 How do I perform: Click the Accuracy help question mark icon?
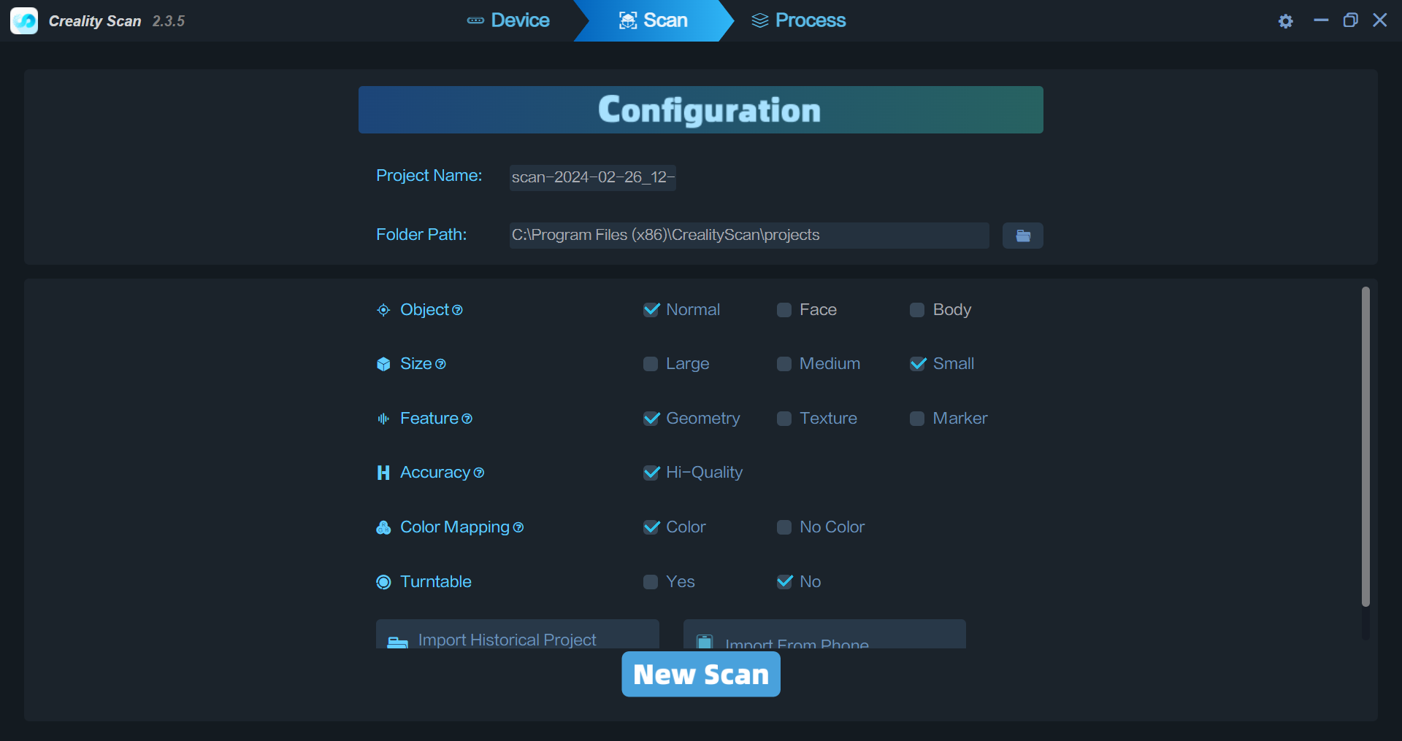pyautogui.click(x=479, y=473)
